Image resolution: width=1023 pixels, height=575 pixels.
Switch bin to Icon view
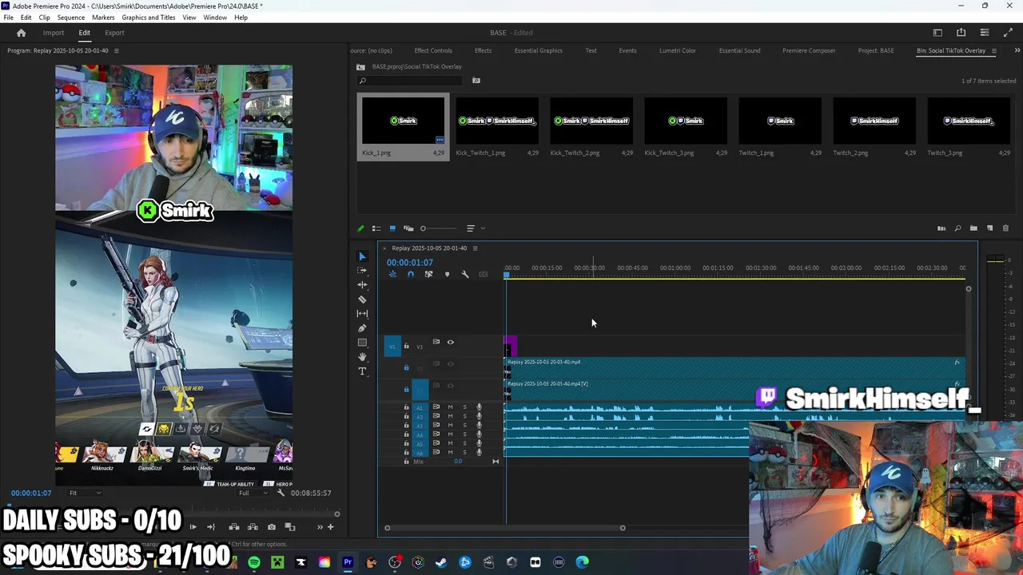tap(392, 228)
